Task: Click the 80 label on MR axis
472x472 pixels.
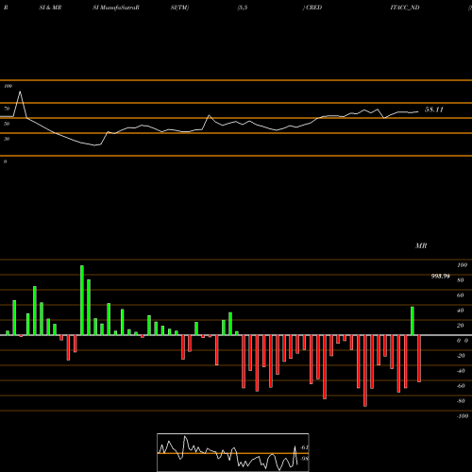Action: coord(461,280)
